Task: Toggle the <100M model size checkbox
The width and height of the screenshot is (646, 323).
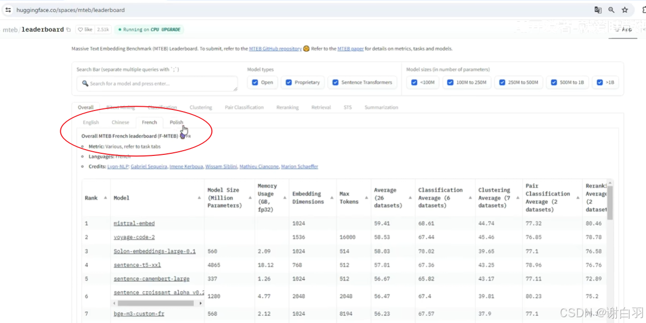Action: (x=415, y=82)
